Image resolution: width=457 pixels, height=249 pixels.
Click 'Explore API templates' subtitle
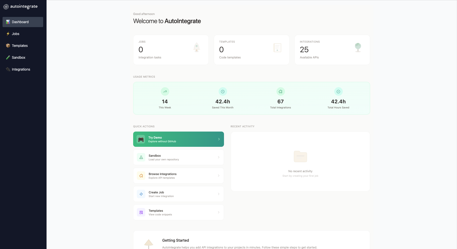pyautogui.click(x=162, y=178)
